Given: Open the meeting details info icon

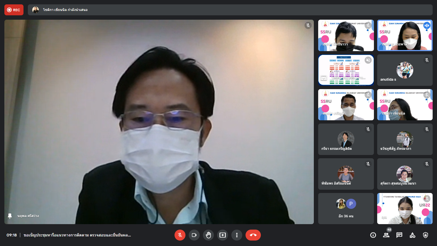Looking at the screenshot, I should point(373,235).
